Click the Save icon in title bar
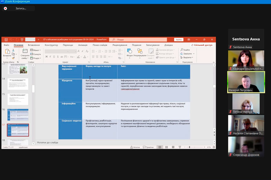Screen dimensions: 271x180 [6, 40]
